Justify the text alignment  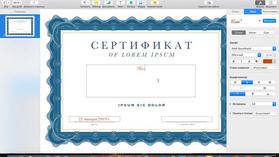tap(270, 82)
